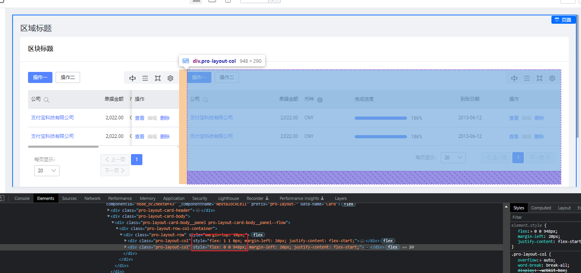This screenshot has height=273, width=581.
Task: Switch to the Elements tab in DevTools
Action: point(46,198)
